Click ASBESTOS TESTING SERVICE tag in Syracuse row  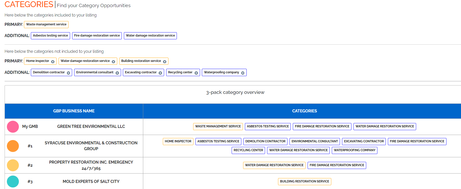click(x=218, y=141)
